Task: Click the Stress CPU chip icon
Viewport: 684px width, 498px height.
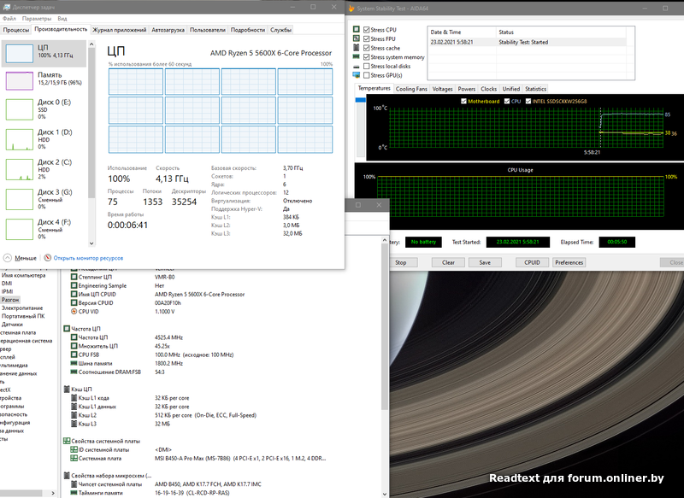Action: [357, 30]
